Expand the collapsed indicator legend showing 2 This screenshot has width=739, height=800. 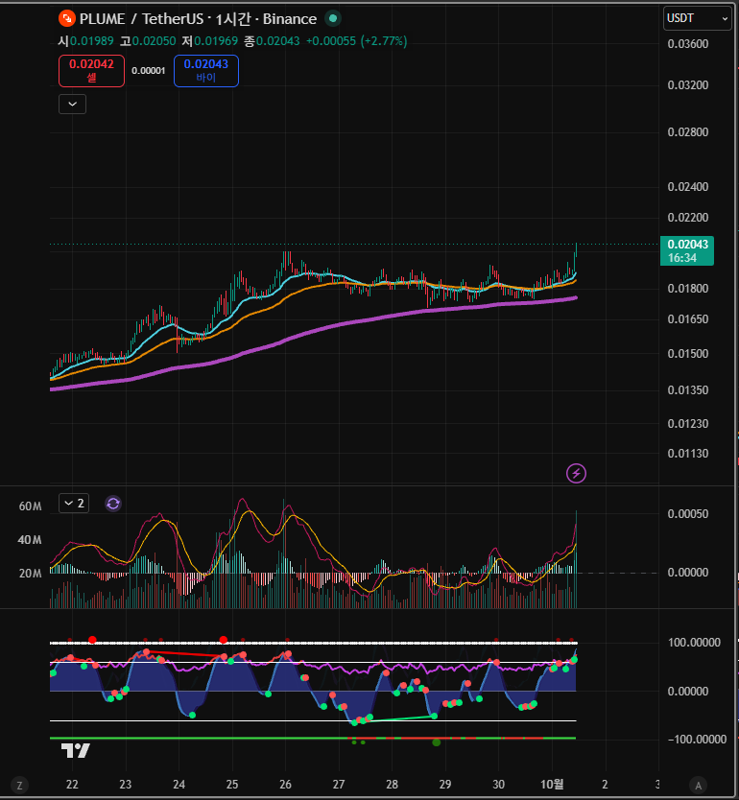click(x=74, y=503)
